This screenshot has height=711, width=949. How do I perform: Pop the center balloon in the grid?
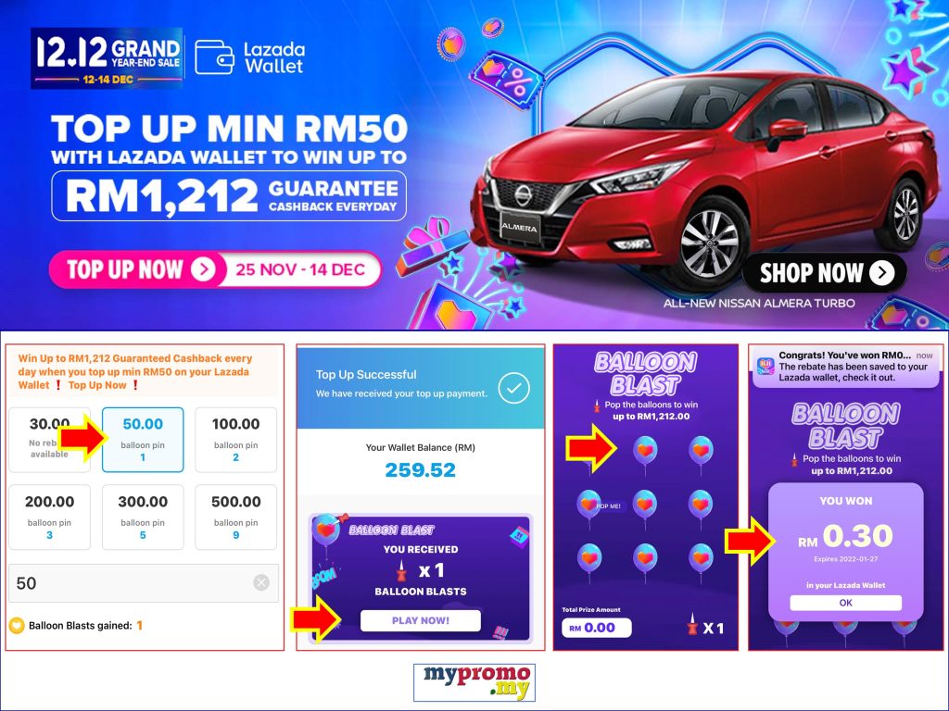pos(645,505)
